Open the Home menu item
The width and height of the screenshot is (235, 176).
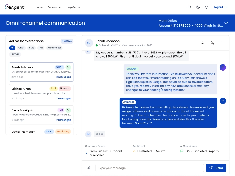click(39, 7)
